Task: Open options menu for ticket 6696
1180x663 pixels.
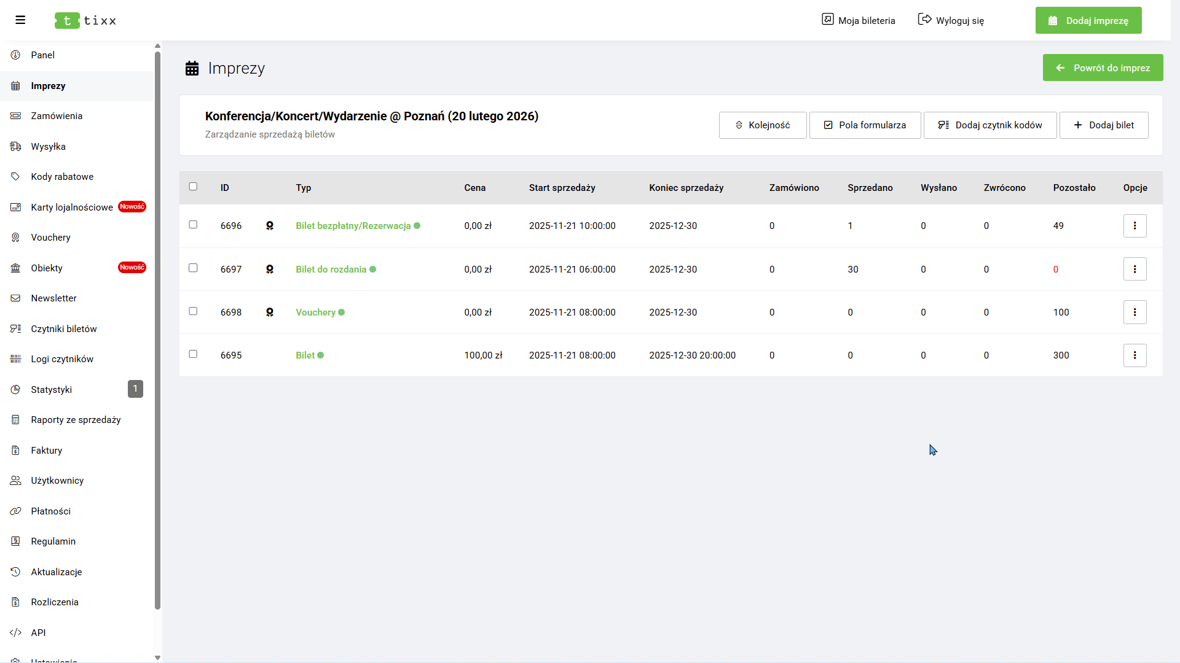Action: (x=1135, y=226)
